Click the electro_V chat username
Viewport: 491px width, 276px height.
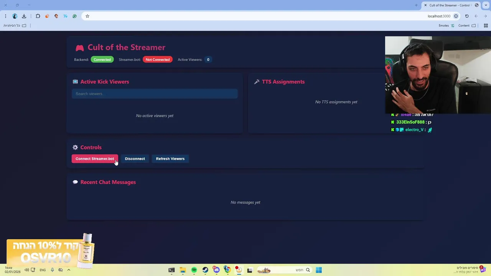[x=414, y=130]
